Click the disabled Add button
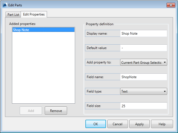 pos(31,111)
